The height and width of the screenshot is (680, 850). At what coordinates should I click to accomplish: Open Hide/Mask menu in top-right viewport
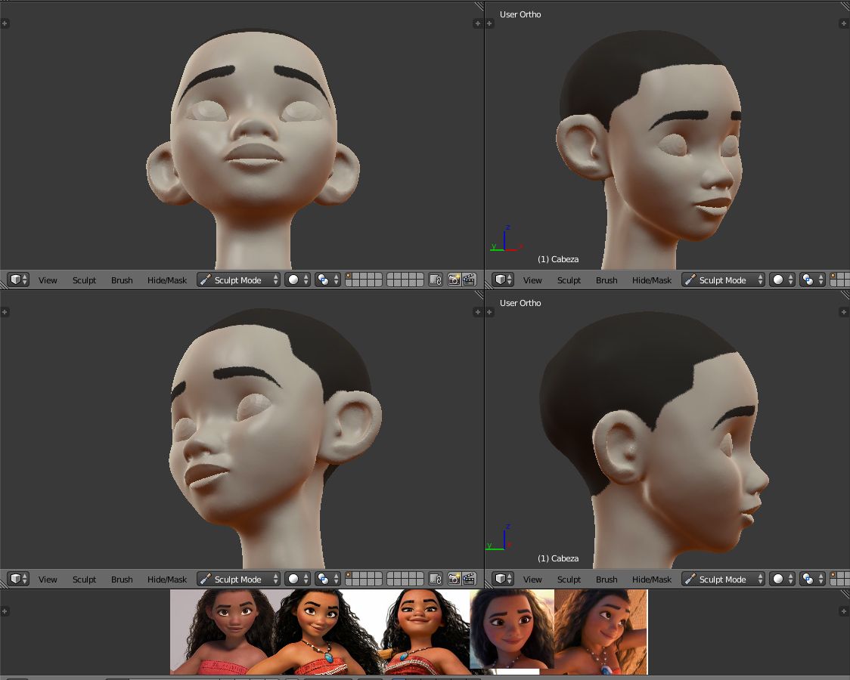(x=652, y=280)
